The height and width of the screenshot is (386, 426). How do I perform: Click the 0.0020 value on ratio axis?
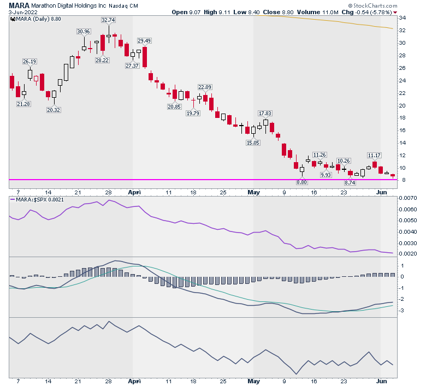pos(407,254)
